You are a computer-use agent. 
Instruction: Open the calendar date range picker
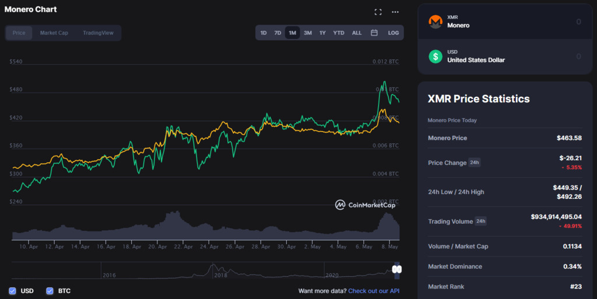pyautogui.click(x=374, y=33)
